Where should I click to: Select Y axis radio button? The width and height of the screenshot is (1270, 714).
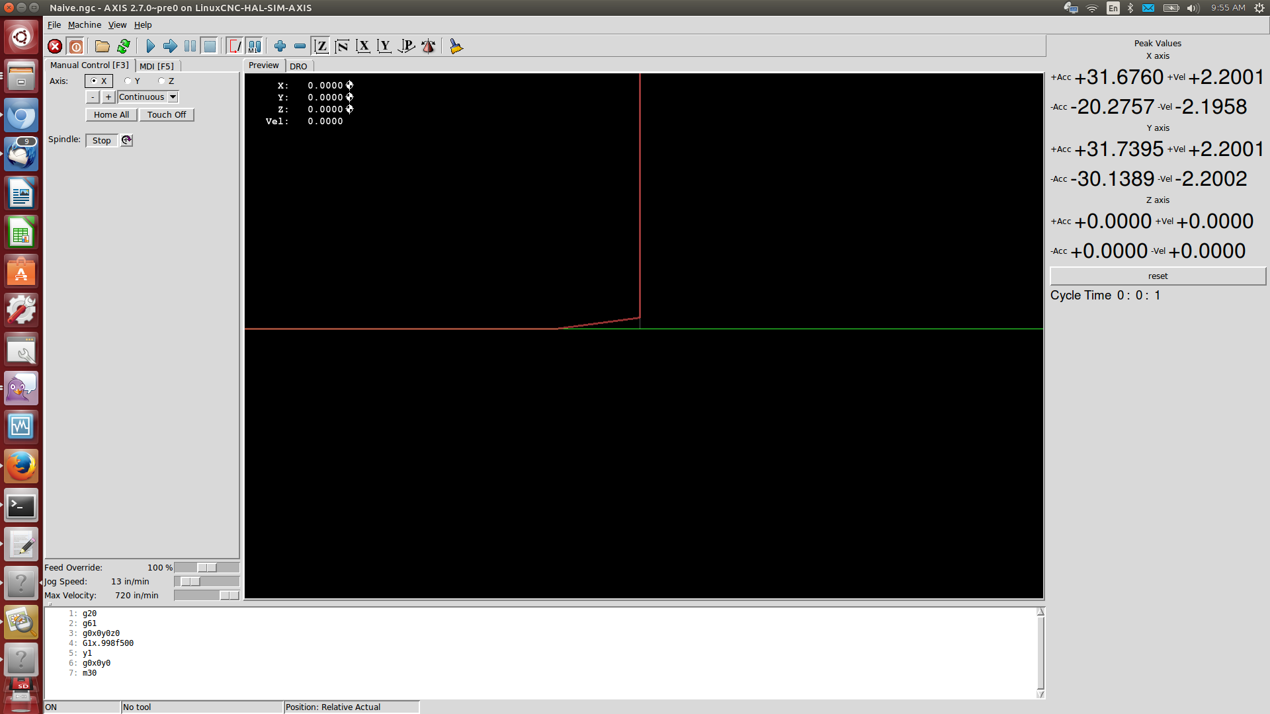133,81
